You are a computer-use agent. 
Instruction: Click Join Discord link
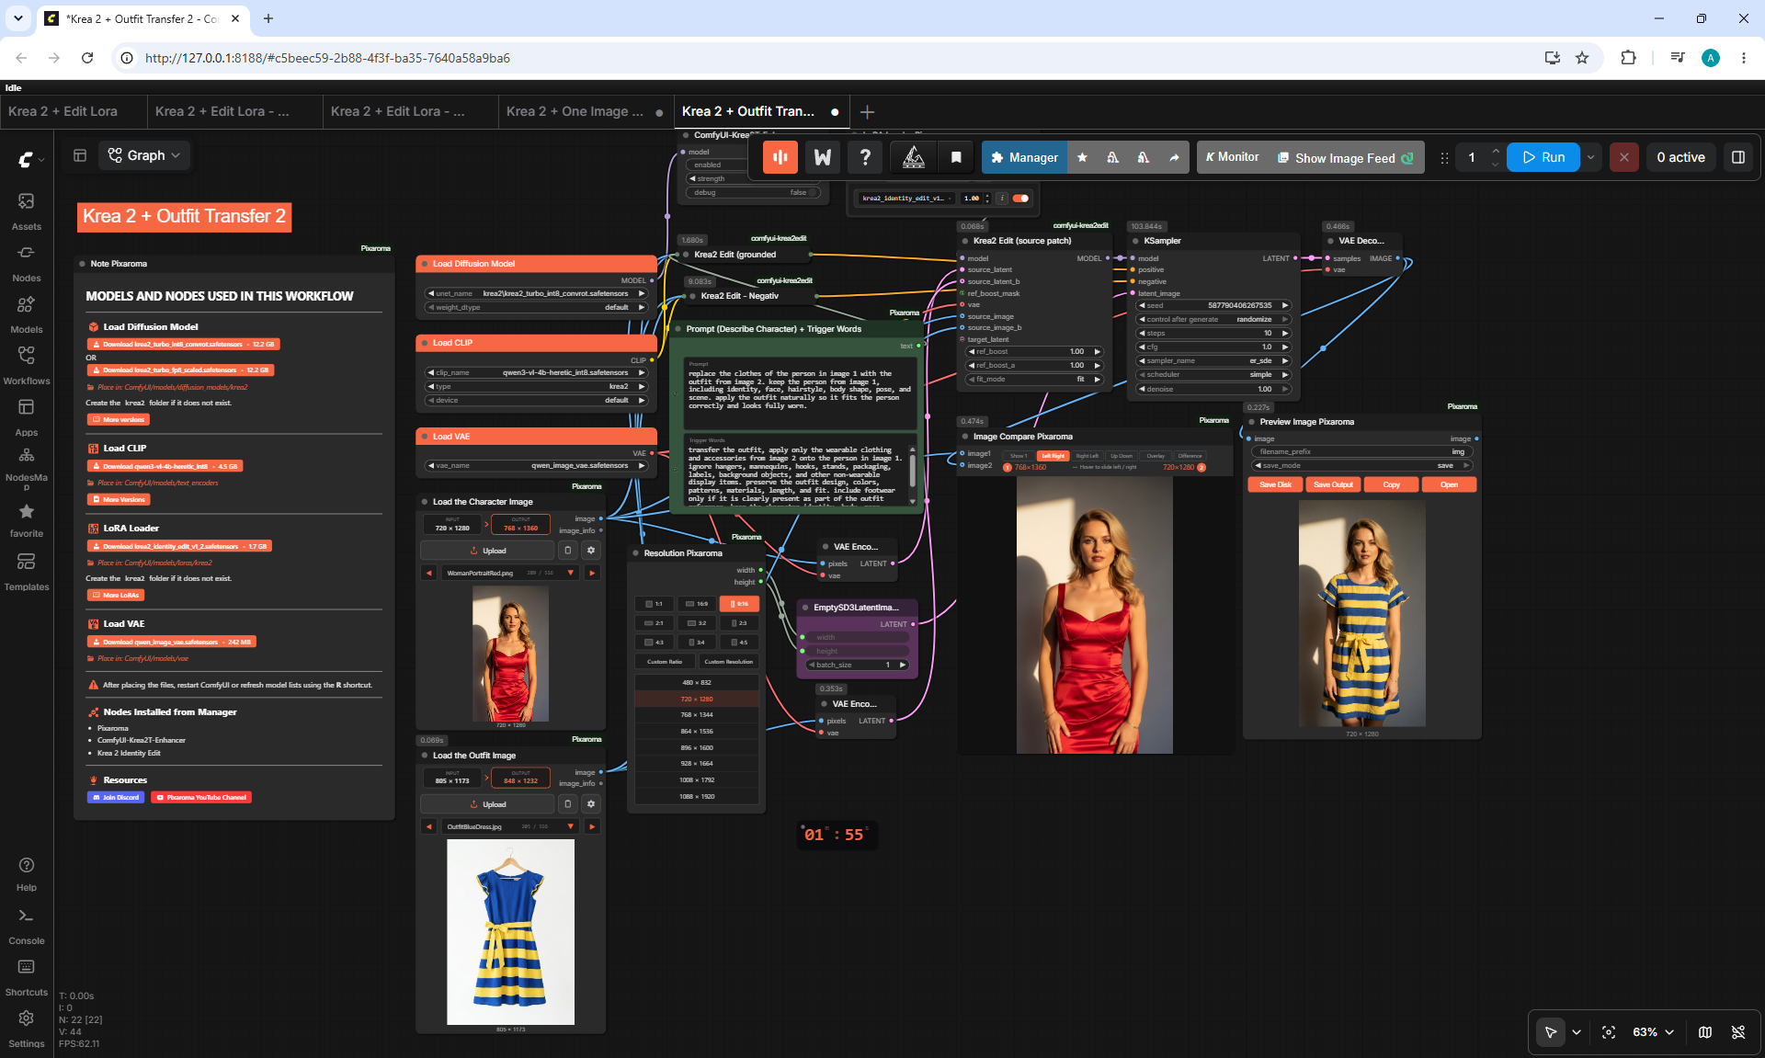coord(116,798)
